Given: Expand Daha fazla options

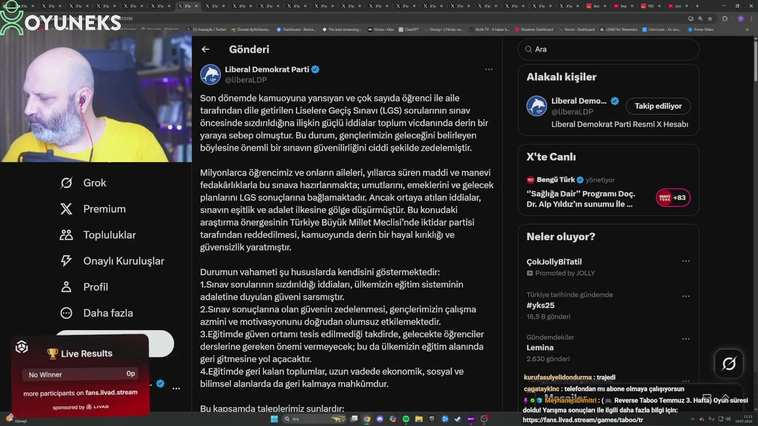Looking at the screenshot, I should point(97,313).
